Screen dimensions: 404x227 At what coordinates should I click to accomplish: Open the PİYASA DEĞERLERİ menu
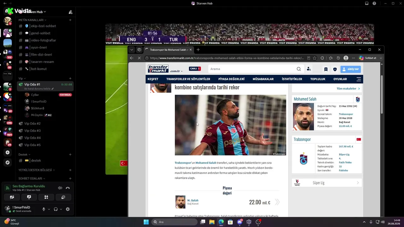[x=231, y=79]
